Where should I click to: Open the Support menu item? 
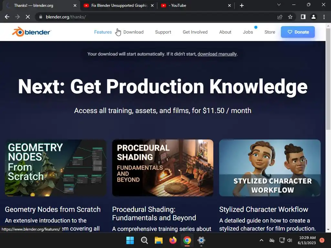pos(163,32)
